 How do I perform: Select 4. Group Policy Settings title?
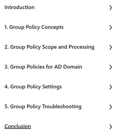33,87
